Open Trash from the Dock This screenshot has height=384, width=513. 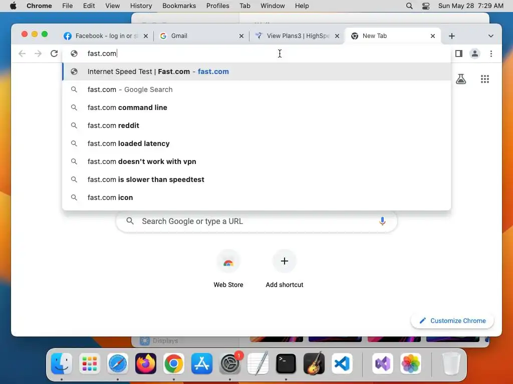point(451,363)
